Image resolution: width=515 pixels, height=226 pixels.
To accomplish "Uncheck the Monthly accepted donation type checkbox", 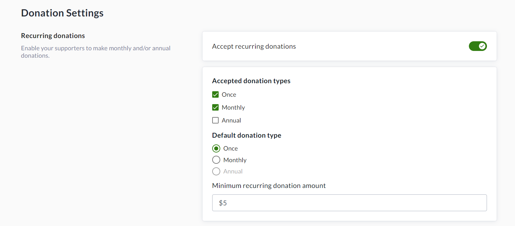I will [x=215, y=107].
